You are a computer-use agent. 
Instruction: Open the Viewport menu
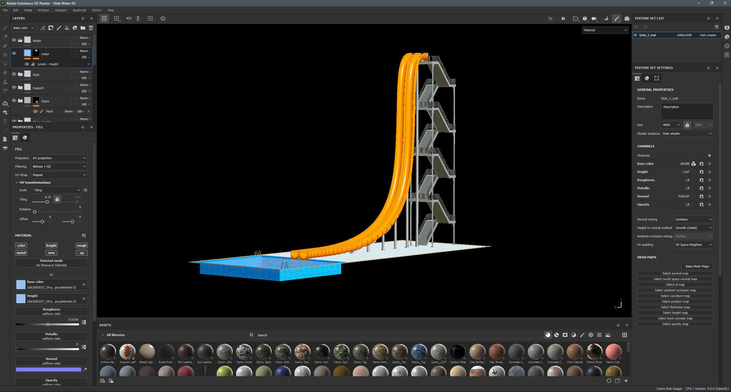tap(61, 10)
